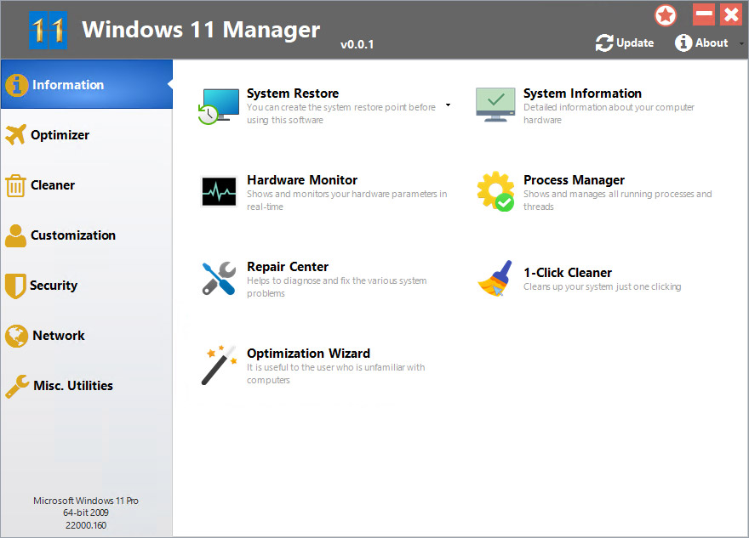Click the Repair Center wrench-screwdriver icon

coord(219,278)
